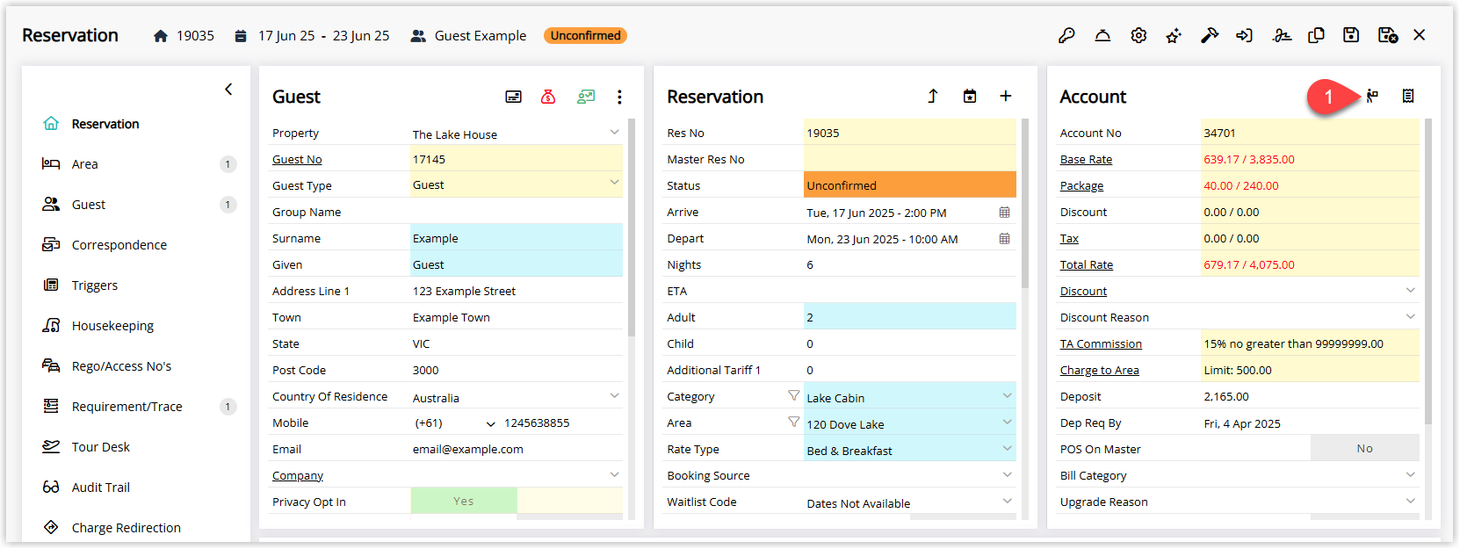Click the receipt icon in Account panel

pyautogui.click(x=1408, y=96)
